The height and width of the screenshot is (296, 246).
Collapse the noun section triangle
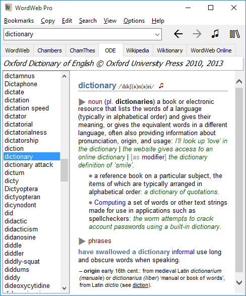tap(82, 102)
